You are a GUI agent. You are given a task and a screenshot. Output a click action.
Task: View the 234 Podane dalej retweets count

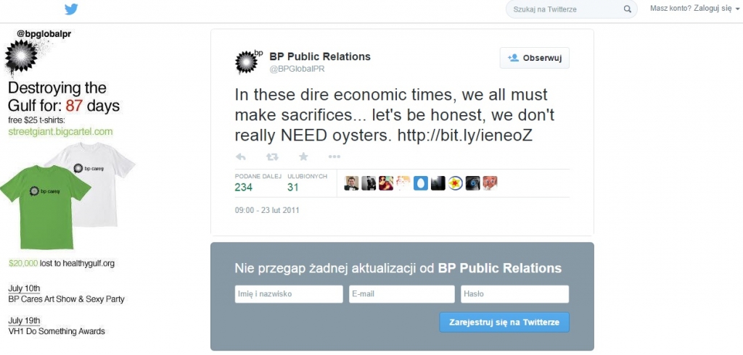pos(244,187)
